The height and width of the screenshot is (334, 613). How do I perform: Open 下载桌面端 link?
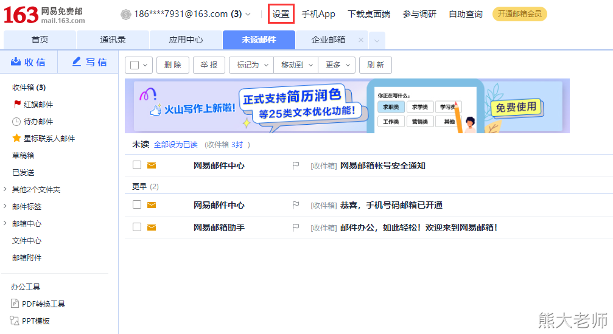(x=369, y=14)
